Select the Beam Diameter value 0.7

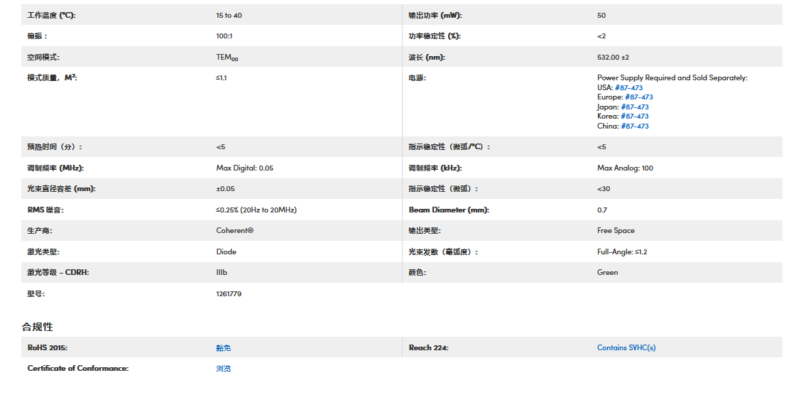(x=601, y=210)
